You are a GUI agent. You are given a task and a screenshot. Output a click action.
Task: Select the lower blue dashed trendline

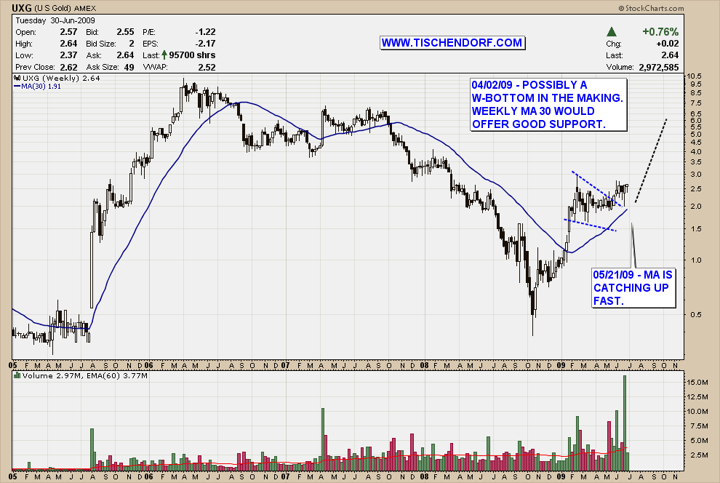coord(591,225)
